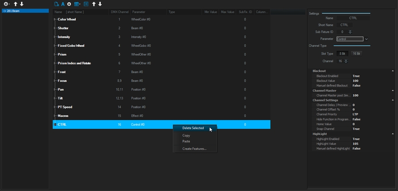398x191 pixels.
Task: Click the blue letter A toolbar icon
Action: click(63, 4)
